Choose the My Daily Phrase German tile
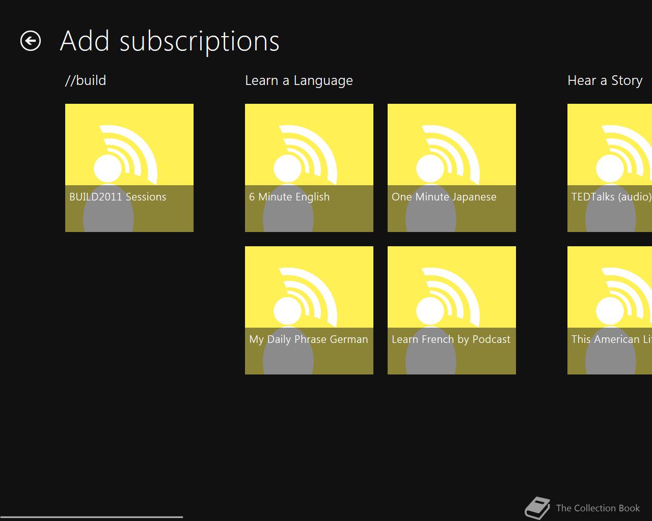Image resolution: width=652 pixels, height=521 pixels. coord(309,310)
